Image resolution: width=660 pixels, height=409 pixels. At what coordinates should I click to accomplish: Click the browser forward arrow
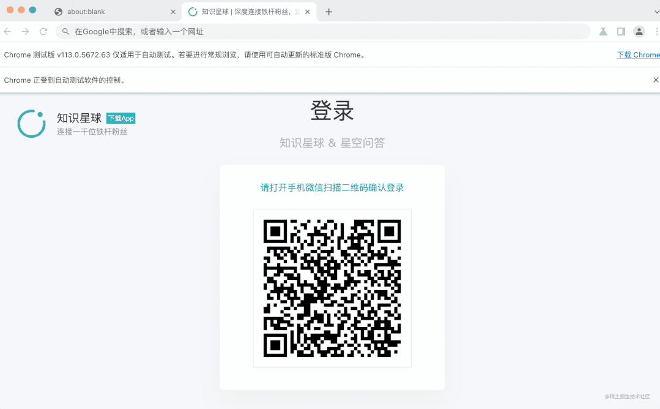coord(25,32)
